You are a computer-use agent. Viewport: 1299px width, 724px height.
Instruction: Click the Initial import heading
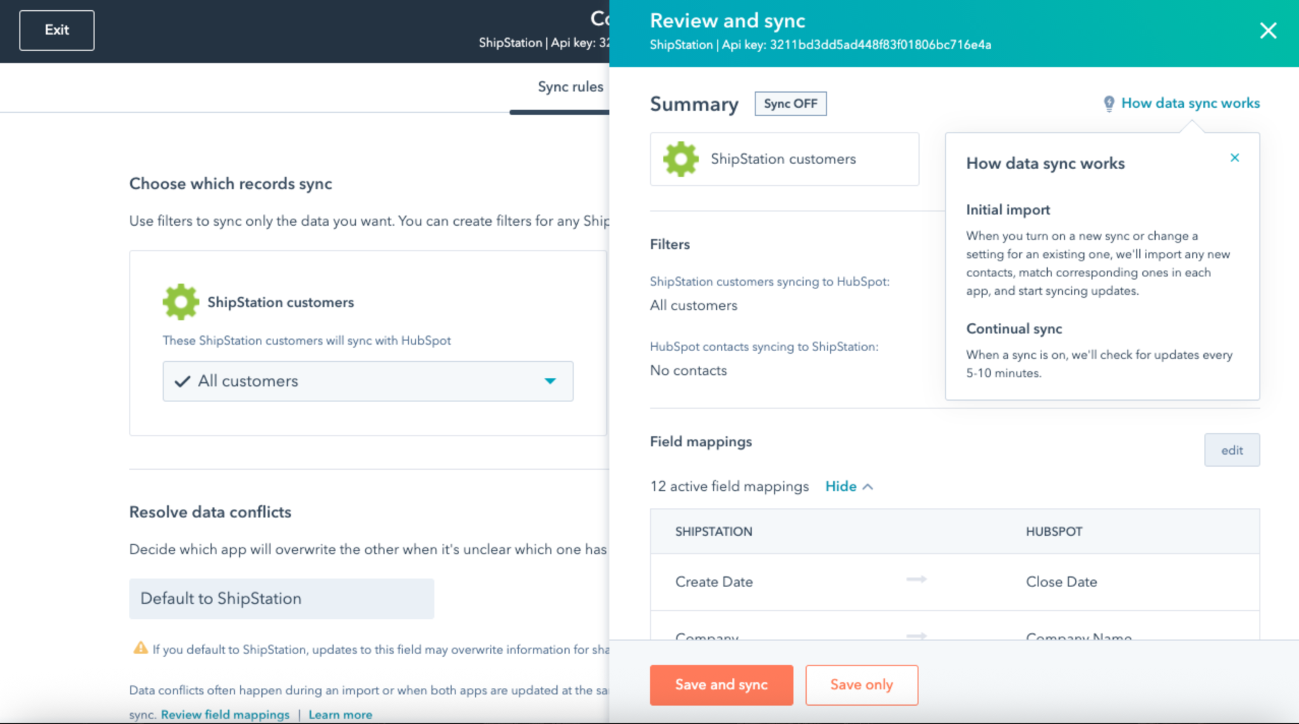coord(1008,210)
